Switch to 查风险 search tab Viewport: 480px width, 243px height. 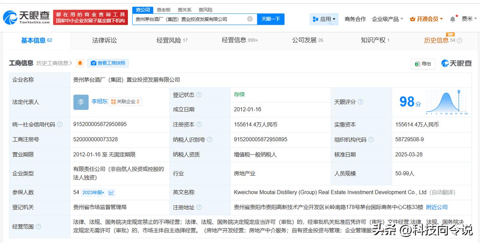[x=205, y=10]
